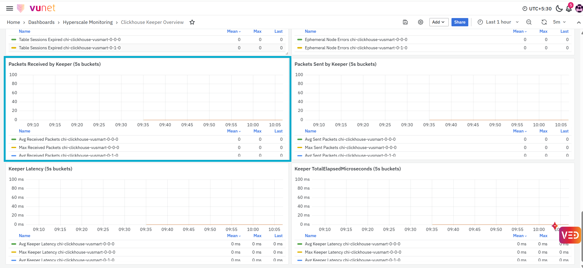Open the 5m refresh interval dropdown
Viewport: 583px width, 268px height.
559,22
